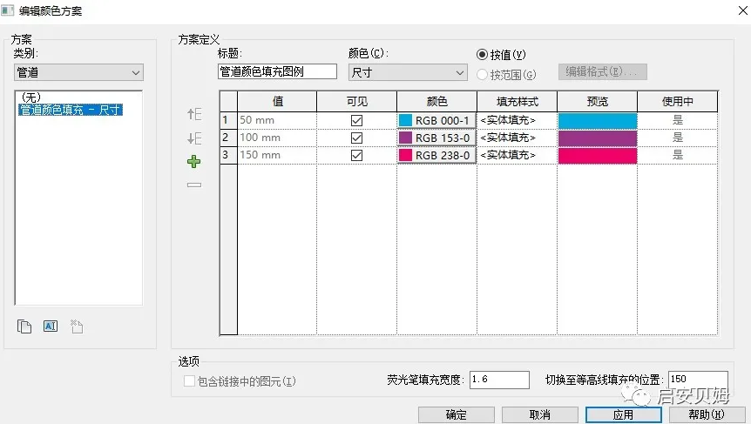This screenshot has width=751, height=424.
Task: Click the title bar application icon
Action: click(x=9, y=10)
